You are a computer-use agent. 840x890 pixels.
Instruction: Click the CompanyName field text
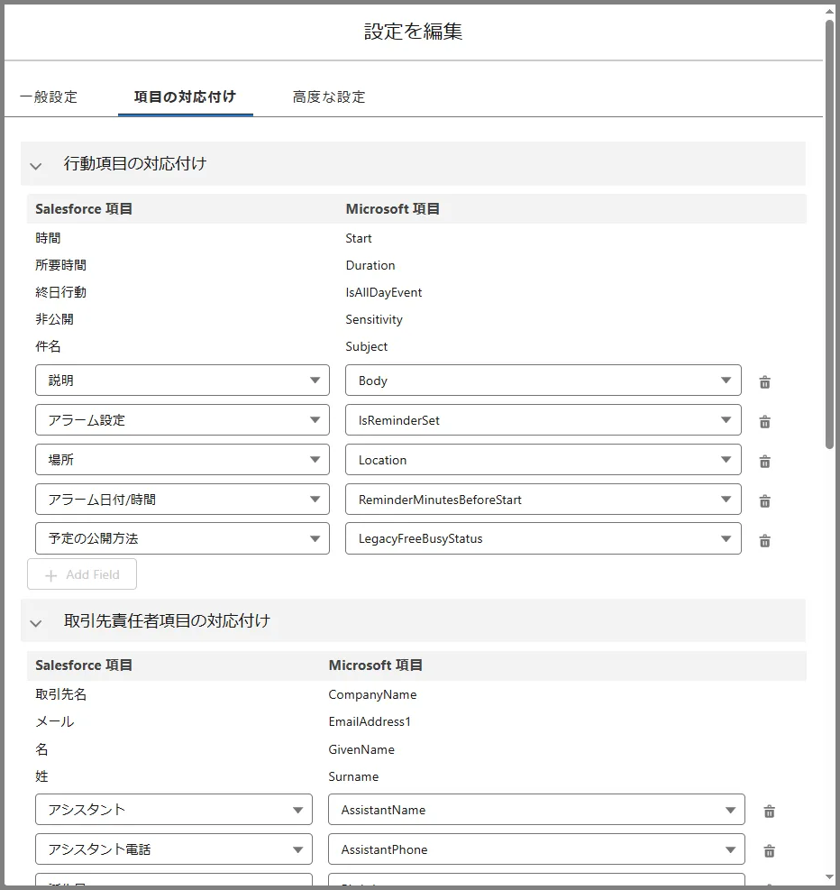click(372, 694)
